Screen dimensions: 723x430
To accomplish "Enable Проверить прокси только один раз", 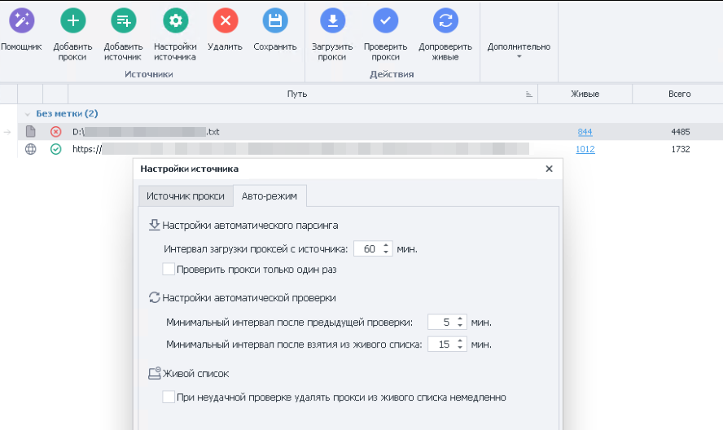I will (169, 269).
